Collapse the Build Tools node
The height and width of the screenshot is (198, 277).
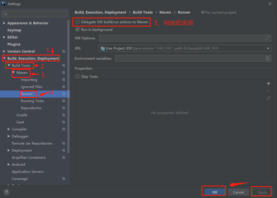(x=9, y=65)
